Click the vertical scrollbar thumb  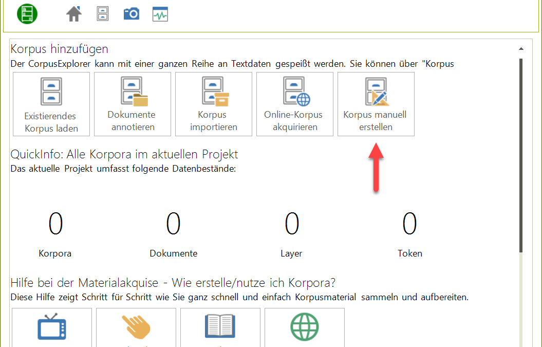tap(521, 154)
